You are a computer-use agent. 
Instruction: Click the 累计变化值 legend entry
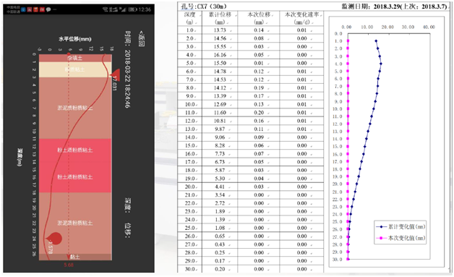(x=401, y=226)
